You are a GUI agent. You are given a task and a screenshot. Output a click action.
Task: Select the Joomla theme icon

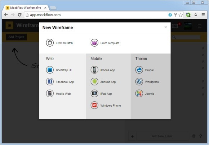point(139,93)
